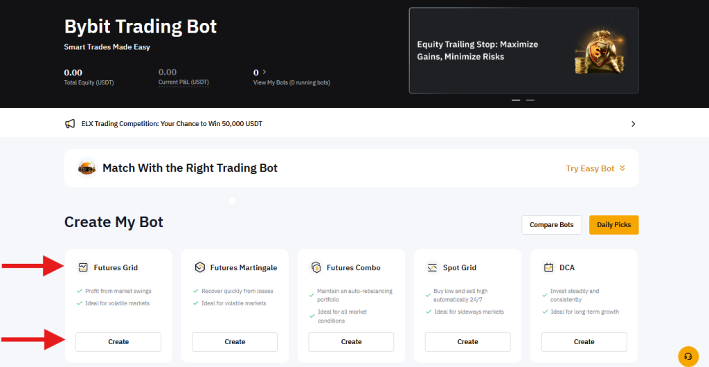Open the headset support chat icon
This screenshot has height=367, width=709.
[688, 356]
